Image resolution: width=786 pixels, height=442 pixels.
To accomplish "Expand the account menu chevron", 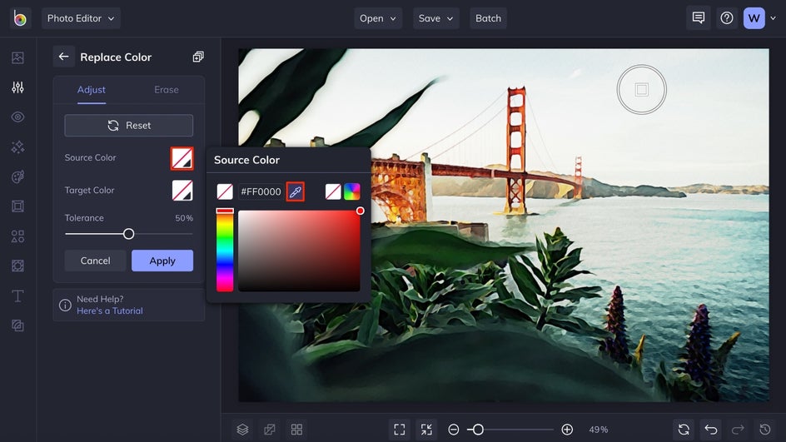I will (x=773, y=18).
